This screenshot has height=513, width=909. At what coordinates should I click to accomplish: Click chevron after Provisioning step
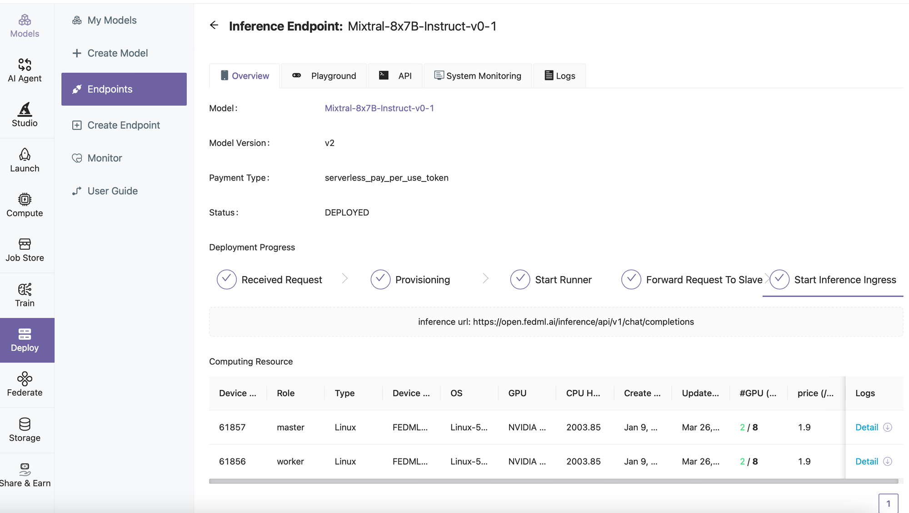point(485,278)
